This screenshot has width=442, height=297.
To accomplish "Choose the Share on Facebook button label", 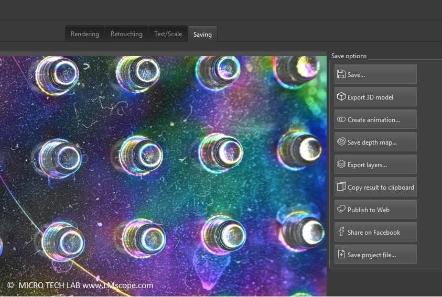I will pos(374,233).
